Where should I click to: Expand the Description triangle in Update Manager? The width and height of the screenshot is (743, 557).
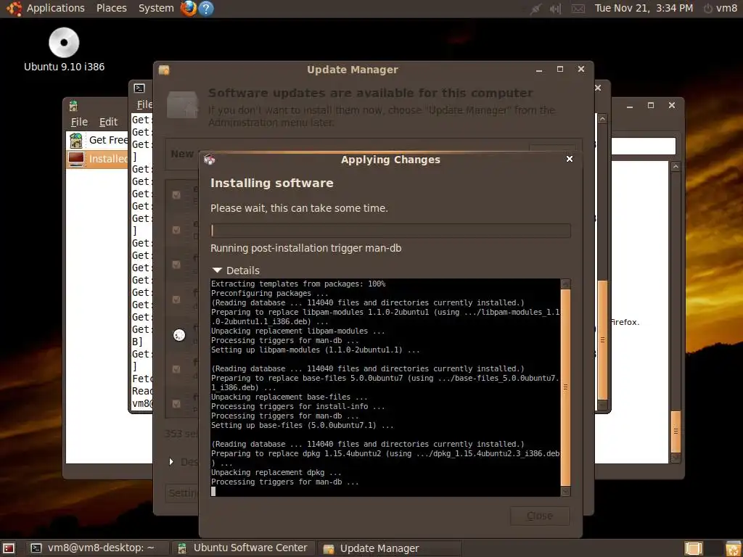(x=171, y=461)
